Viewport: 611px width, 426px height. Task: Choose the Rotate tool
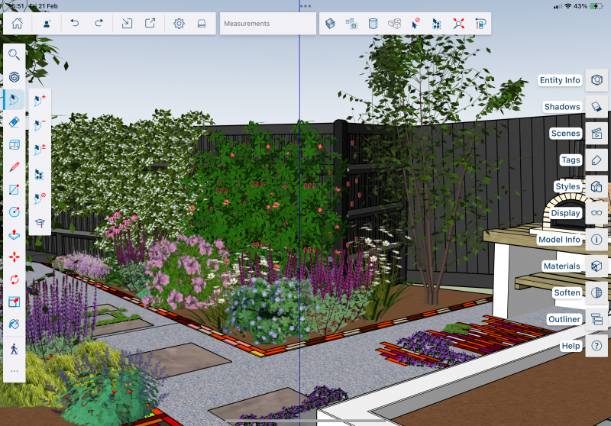(x=14, y=279)
